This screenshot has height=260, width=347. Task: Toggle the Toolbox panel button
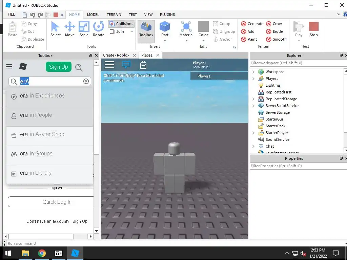click(146, 31)
